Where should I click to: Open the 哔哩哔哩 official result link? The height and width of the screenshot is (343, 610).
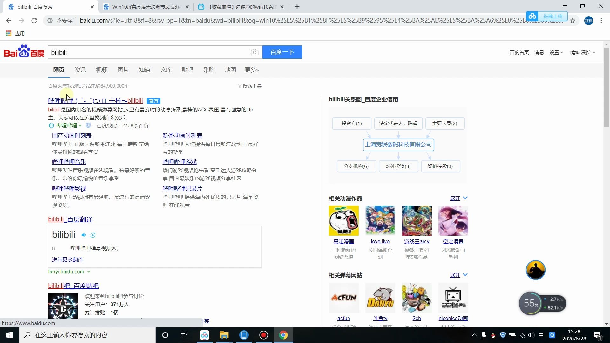pos(95,101)
